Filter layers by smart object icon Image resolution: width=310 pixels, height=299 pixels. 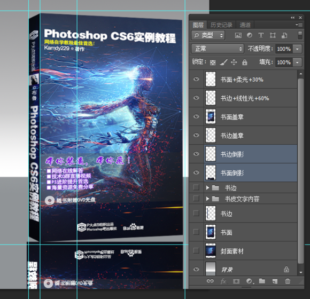284,35
